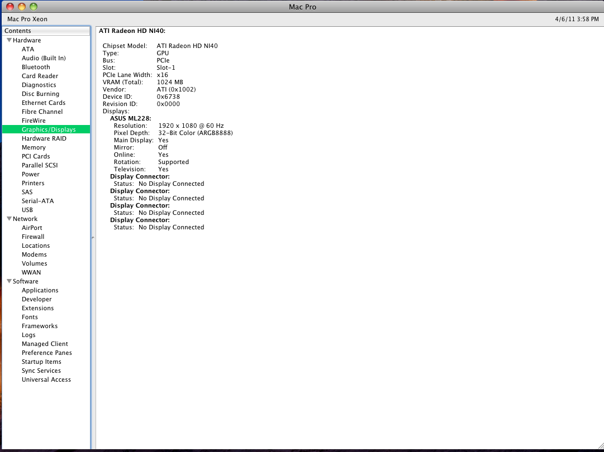The image size is (604, 452).
Task: Open SAS hardware entry
Action: pyautogui.click(x=27, y=192)
